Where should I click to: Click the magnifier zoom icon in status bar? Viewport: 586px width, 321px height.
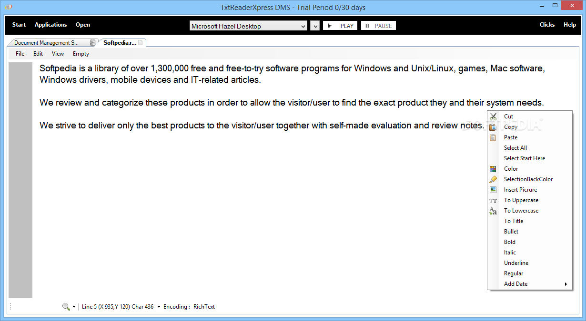tap(66, 307)
